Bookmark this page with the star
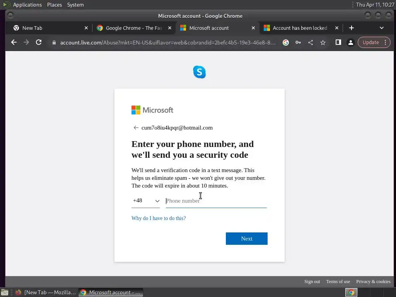 (323, 43)
